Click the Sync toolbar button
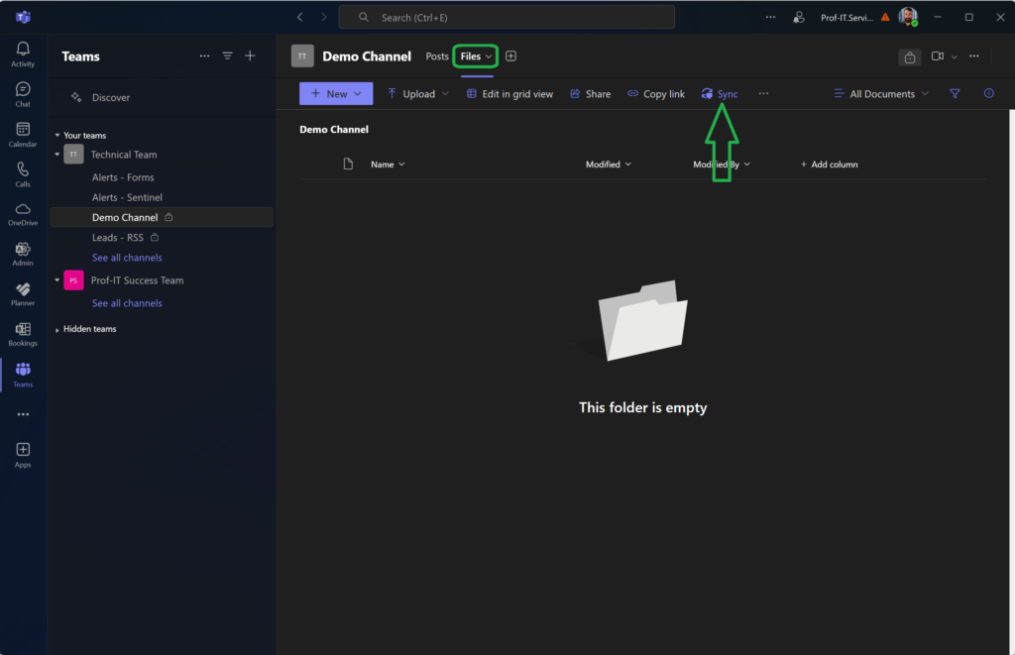Screen dimensions: 1015x655 (720, 94)
